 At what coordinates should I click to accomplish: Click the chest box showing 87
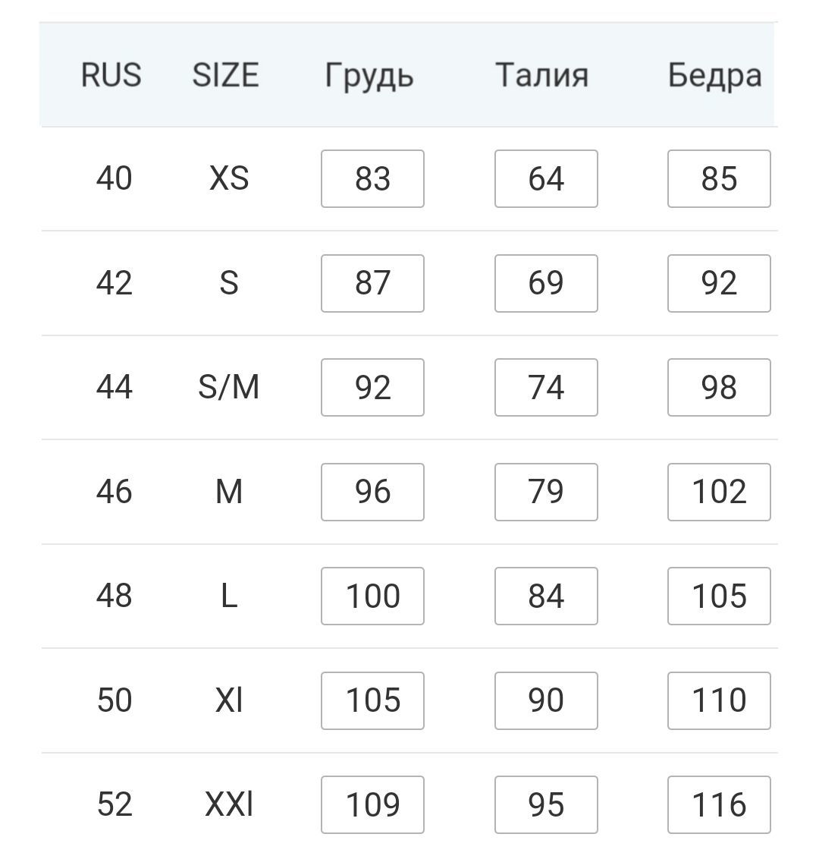pos(372,283)
